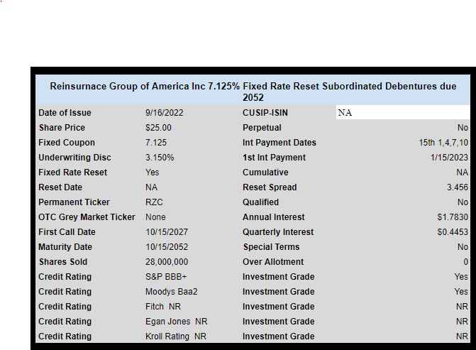
Task: Click the 'Over Allotment' label
Action: [x=273, y=261]
